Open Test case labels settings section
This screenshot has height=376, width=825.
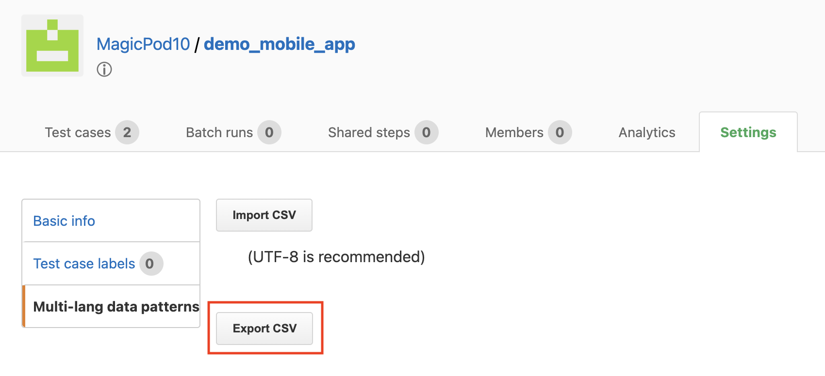(x=111, y=264)
